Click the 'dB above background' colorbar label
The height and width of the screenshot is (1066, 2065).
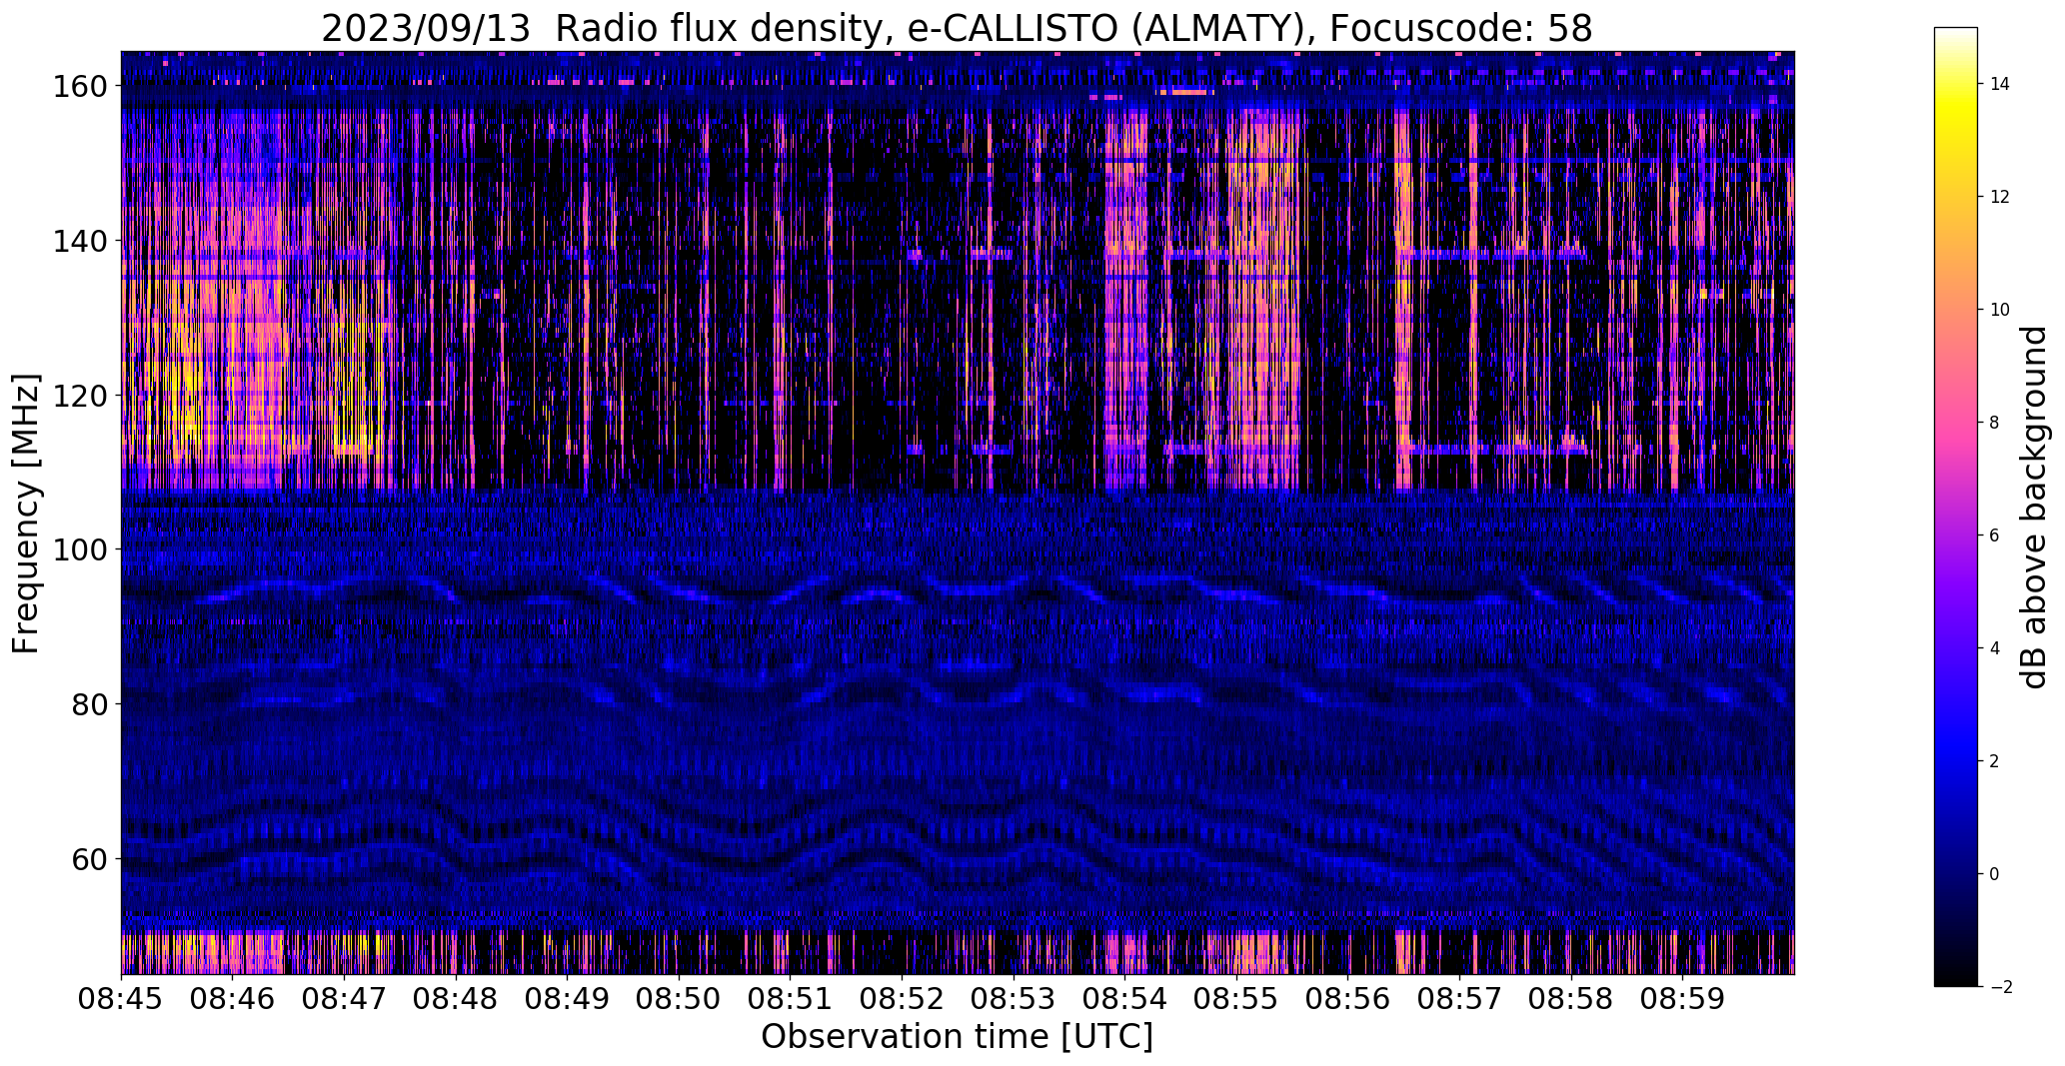[2034, 508]
